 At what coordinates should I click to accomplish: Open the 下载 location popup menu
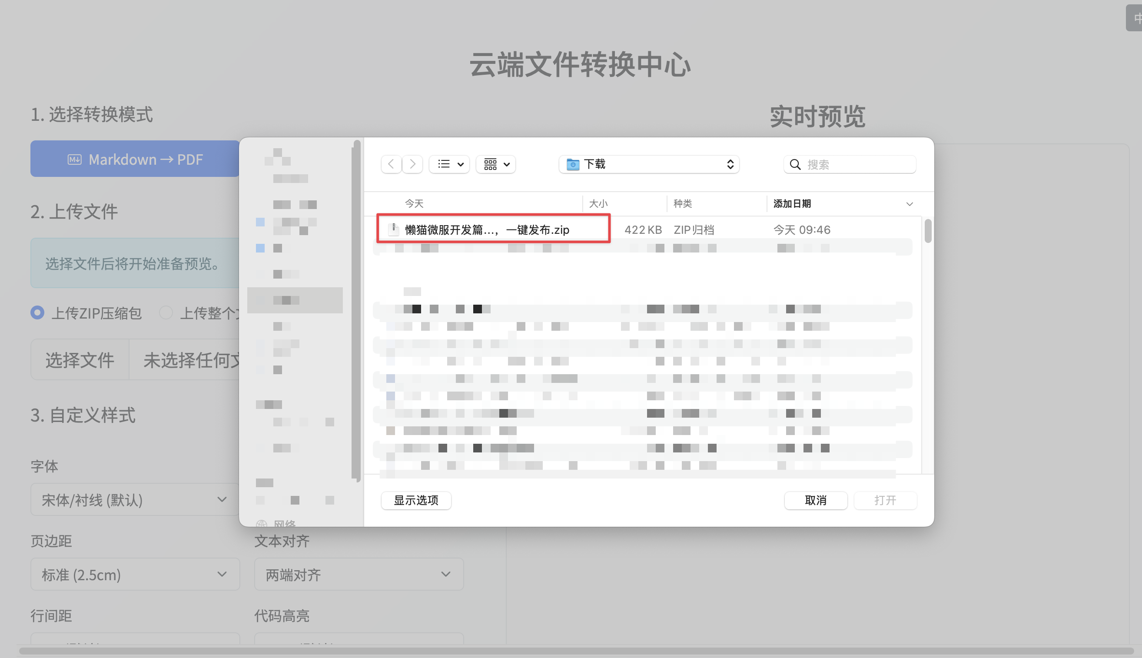[649, 164]
